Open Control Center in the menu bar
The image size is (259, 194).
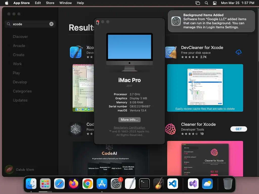pyautogui.click(x=214, y=3)
